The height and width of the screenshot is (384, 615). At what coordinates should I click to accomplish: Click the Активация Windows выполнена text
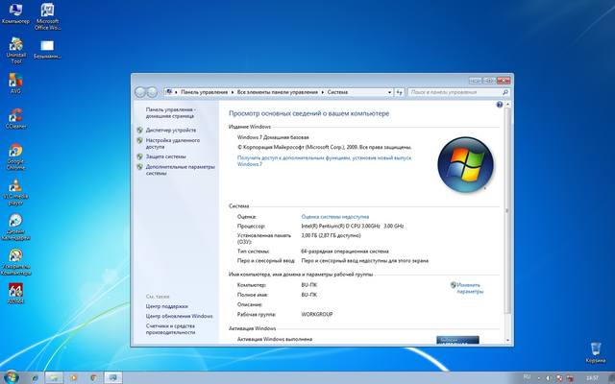[x=275, y=339]
